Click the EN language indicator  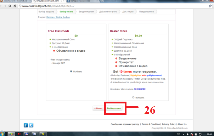click(x=179, y=134)
